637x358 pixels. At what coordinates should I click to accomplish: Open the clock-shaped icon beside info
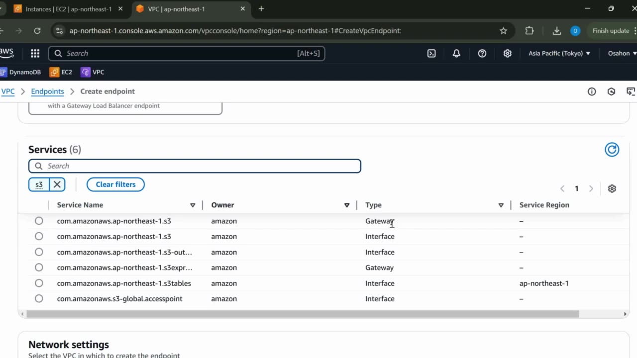click(x=612, y=91)
